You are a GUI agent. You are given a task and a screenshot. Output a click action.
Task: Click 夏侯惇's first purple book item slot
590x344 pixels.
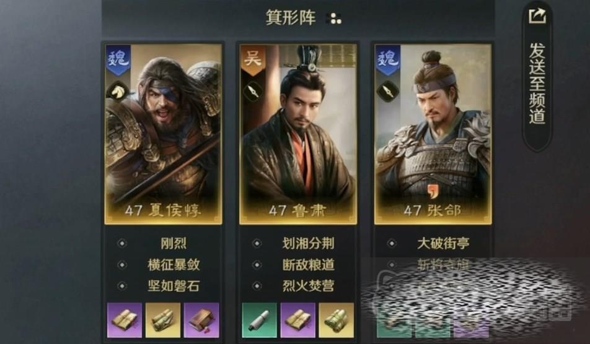click(x=125, y=320)
